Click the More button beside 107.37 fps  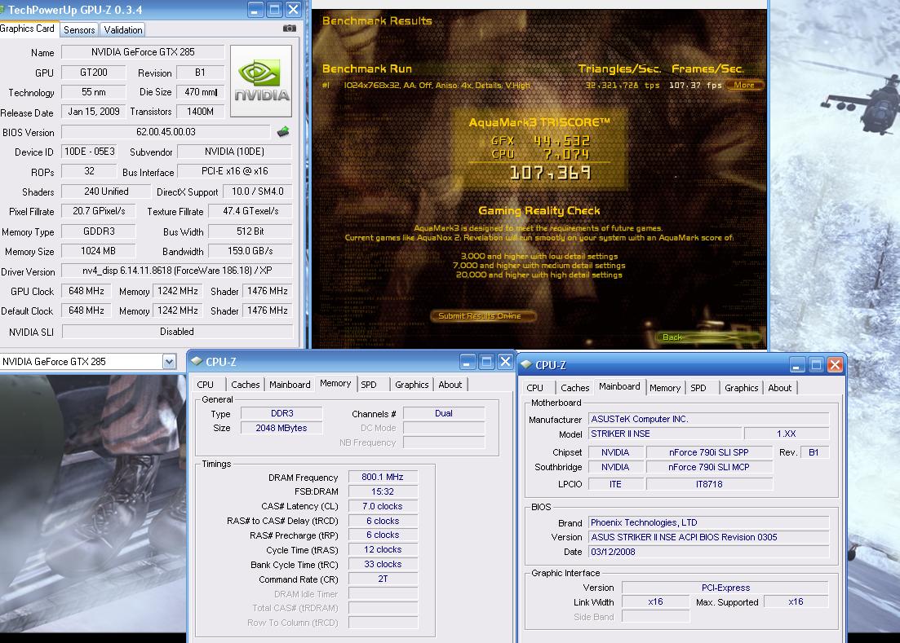tap(744, 85)
